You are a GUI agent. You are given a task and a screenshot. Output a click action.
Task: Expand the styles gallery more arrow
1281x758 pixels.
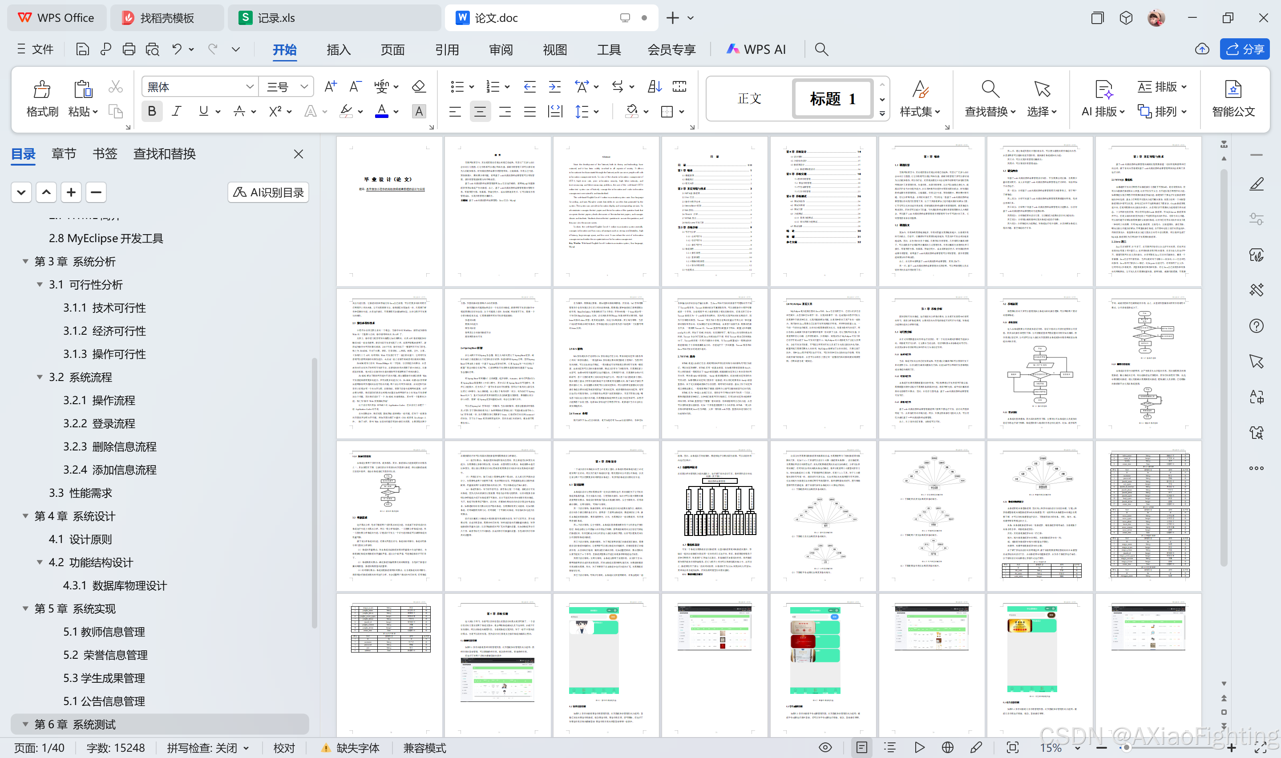pyautogui.click(x=882, y=113)
